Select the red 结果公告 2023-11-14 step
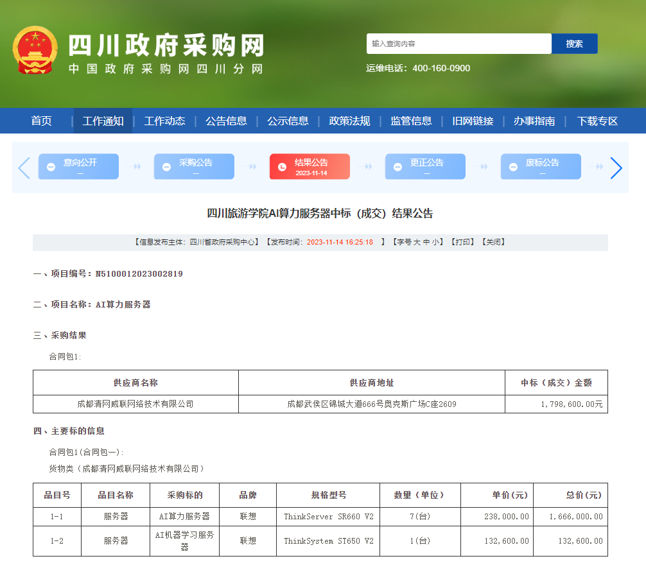 tap(310, 166)
